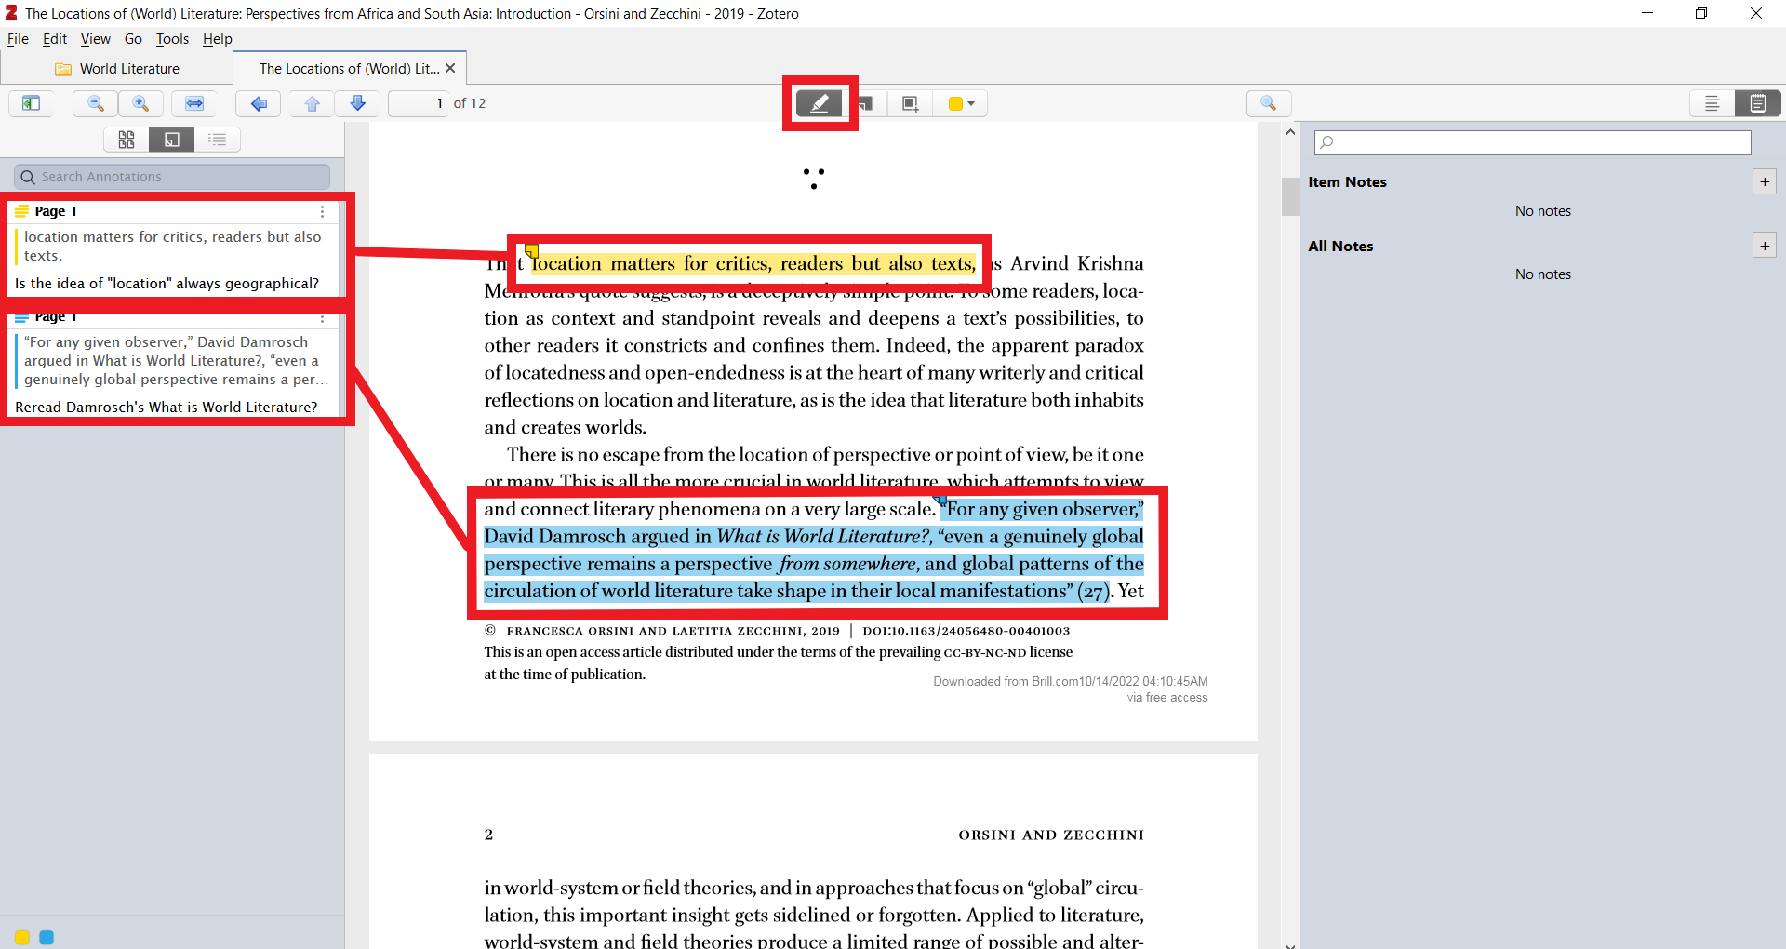Screen dimensions: 1786x949
Task: Select the Add Note annotation tool
Action: click(867, 103)
